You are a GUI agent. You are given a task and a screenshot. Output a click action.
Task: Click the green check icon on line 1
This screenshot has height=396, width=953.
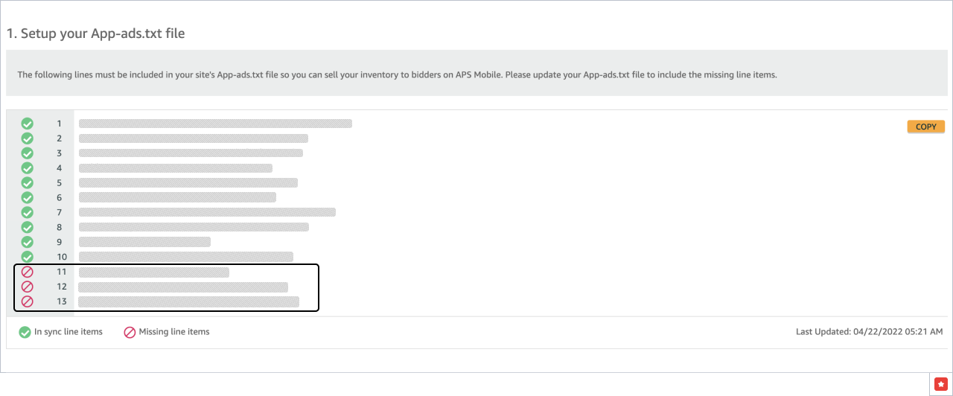27,124
